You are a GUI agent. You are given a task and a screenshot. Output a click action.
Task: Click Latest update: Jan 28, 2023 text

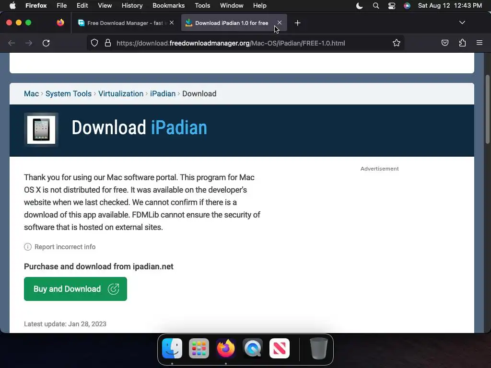(x=65, y=324)
